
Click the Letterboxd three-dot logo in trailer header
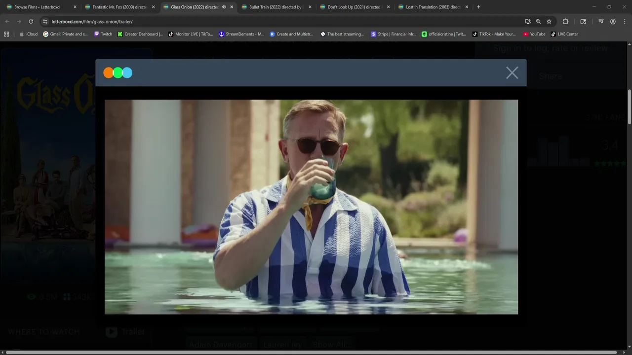tap(118, 73)
